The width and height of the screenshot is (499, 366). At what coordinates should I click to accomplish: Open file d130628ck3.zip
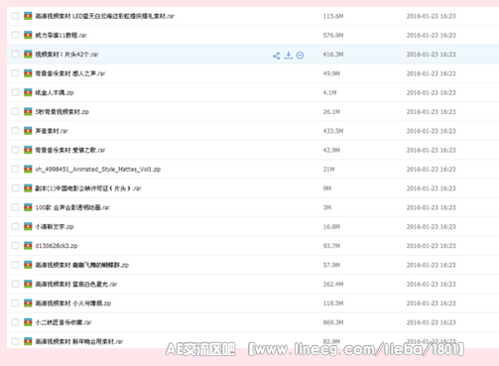[57, 246]
